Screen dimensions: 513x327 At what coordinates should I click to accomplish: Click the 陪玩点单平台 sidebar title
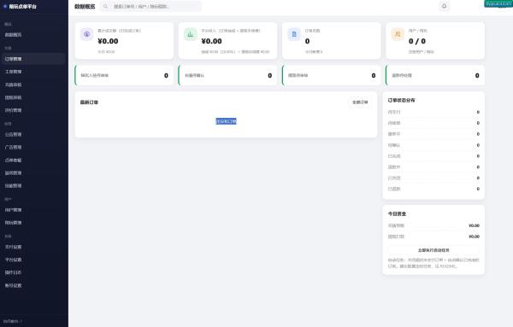(x=22, y=6)
